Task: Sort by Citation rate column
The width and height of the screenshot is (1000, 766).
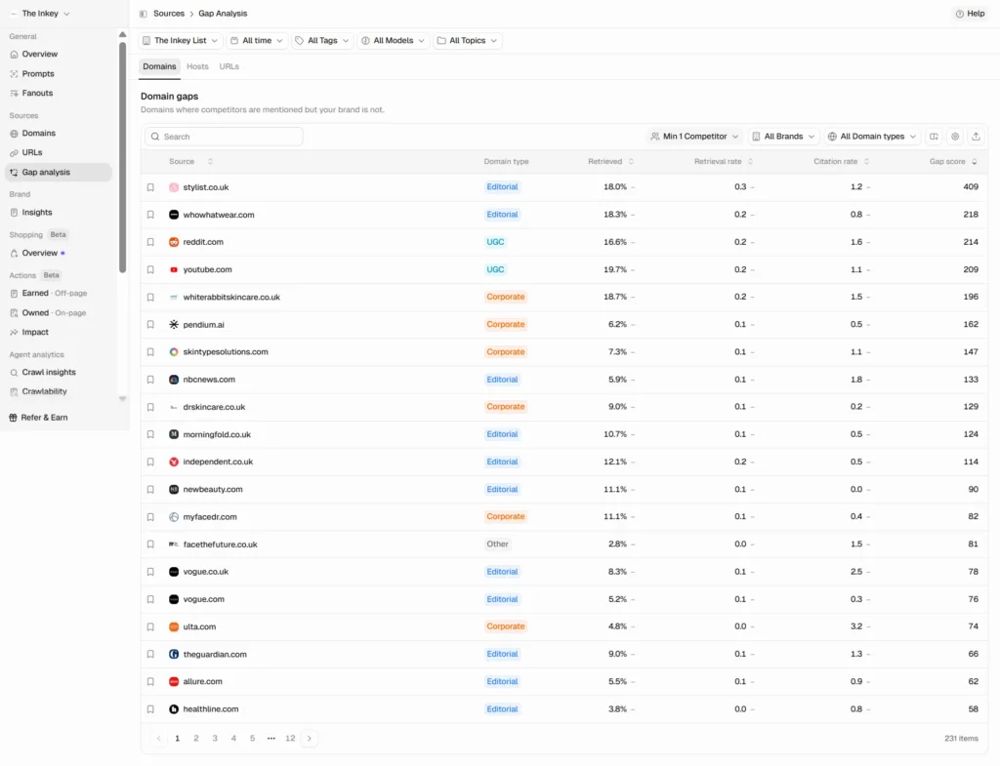Action: 841,162
